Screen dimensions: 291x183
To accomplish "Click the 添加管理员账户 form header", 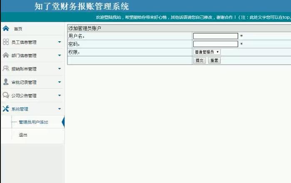I will tap(85, 28).
